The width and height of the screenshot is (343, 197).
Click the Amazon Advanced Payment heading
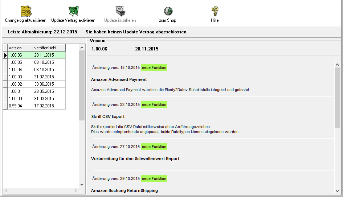click(119, 79)
